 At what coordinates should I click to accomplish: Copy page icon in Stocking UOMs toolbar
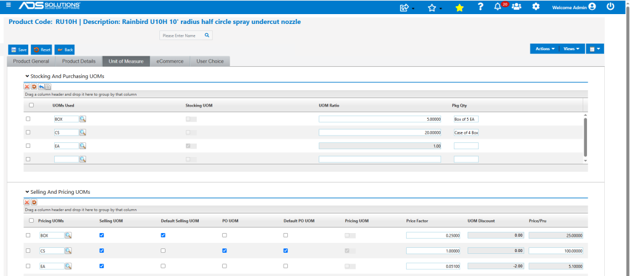pyautogui.click(x=48, y=86)
